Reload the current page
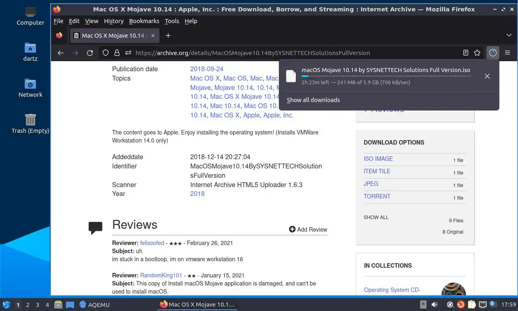 90,53
